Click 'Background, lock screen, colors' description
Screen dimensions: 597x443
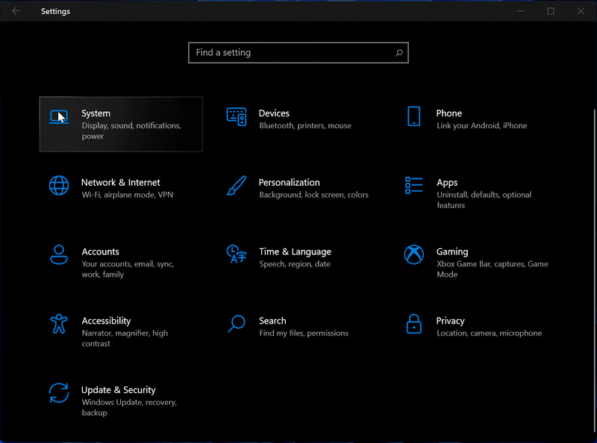click(x=313, y=195)
